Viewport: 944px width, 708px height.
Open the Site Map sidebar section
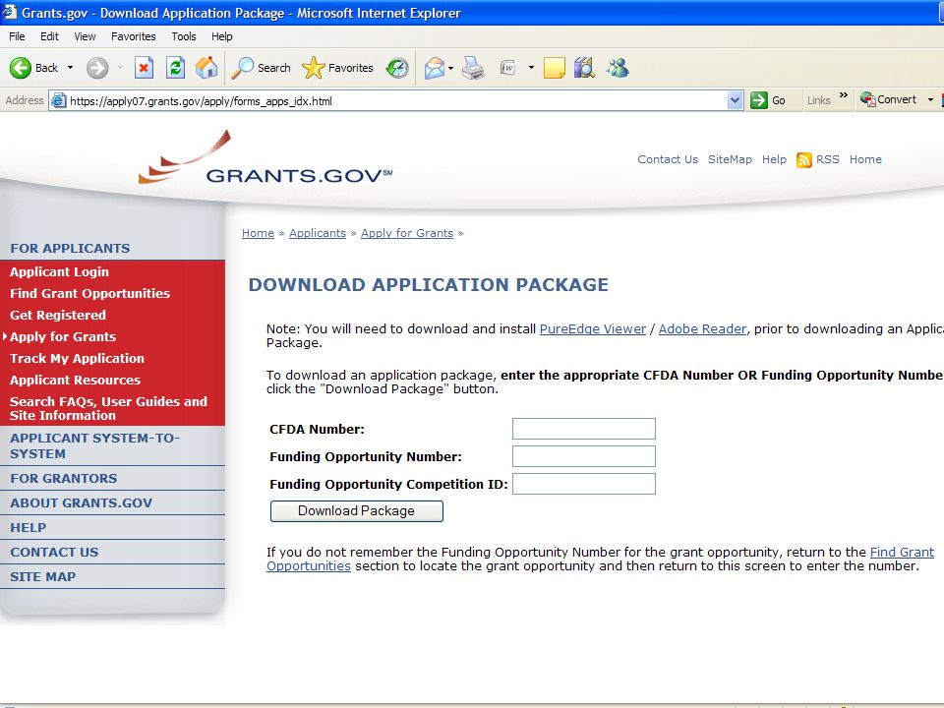pos(42,577)
